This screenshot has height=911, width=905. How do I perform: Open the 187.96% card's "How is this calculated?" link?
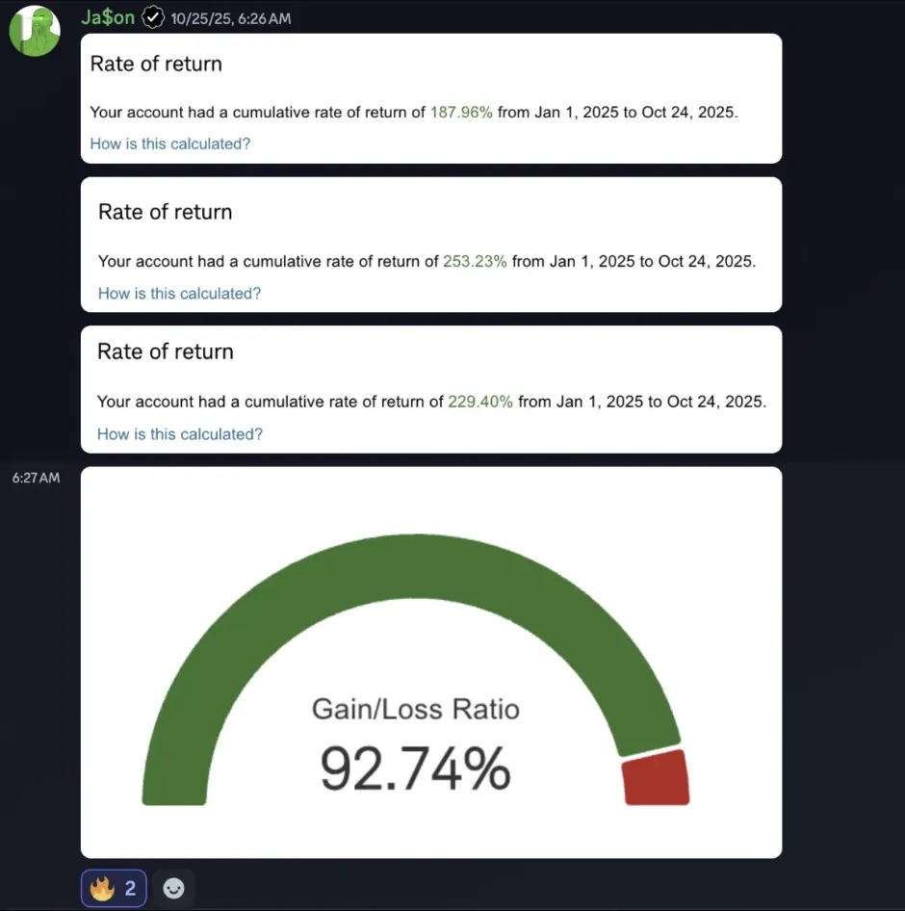(170, 143)
